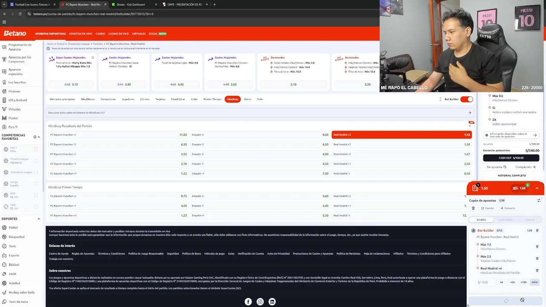Switch to Mercados principales tab

point(62,99)
